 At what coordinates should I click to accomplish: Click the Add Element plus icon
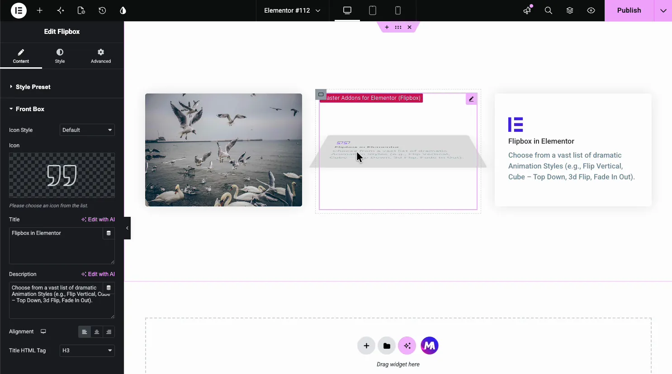click(x=40, y=10)
